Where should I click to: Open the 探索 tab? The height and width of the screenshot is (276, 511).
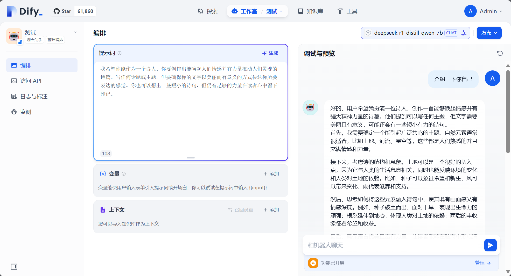click(x=208, y=11)
